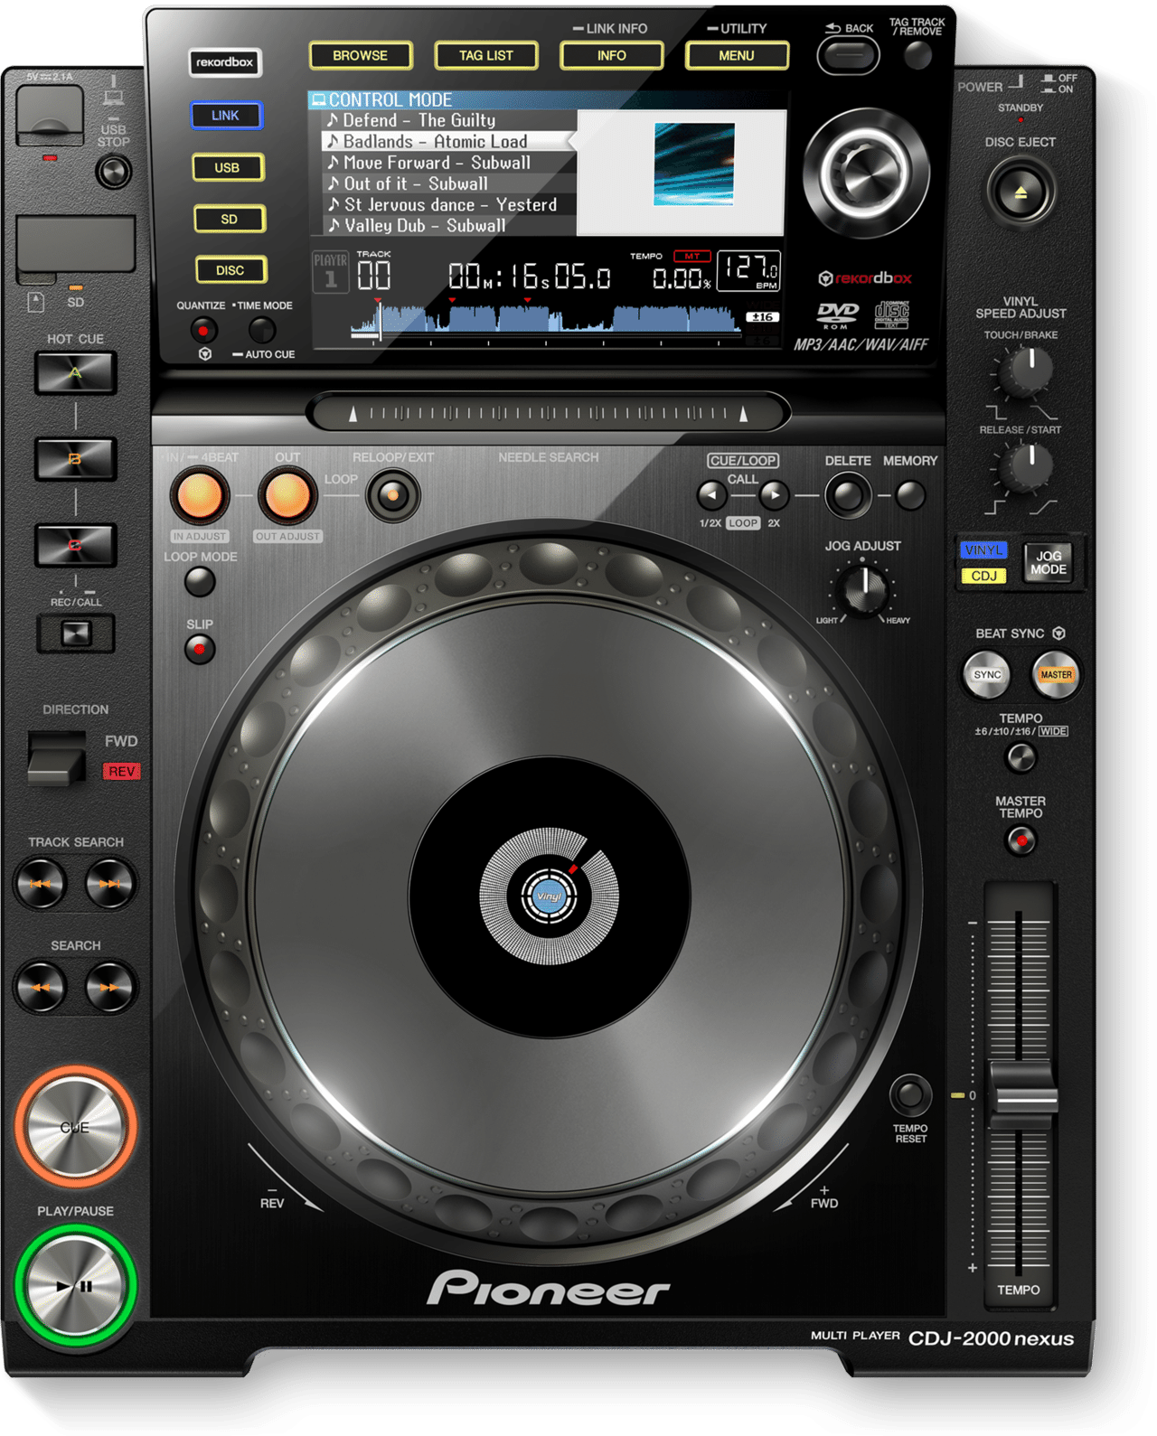Image resolution: width=1157 pixels, height=1436 pixels.
Task: Click the LOOP OUT button
Action: point(287,495)
